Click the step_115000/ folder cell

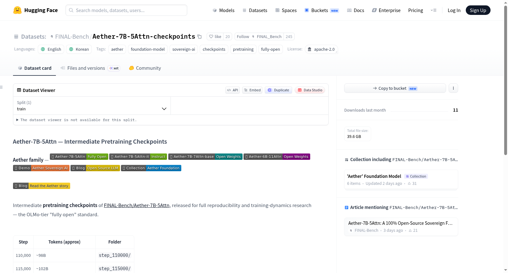click(115, 269)
